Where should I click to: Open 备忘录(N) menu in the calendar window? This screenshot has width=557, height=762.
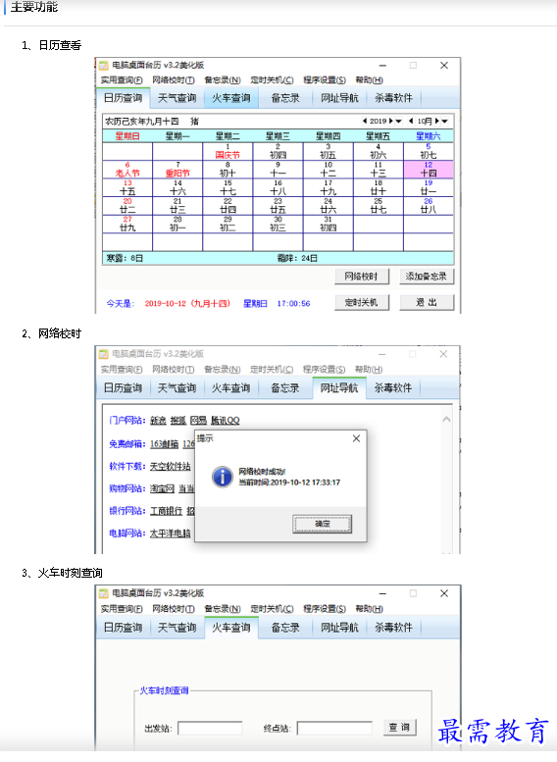(223, 80)
